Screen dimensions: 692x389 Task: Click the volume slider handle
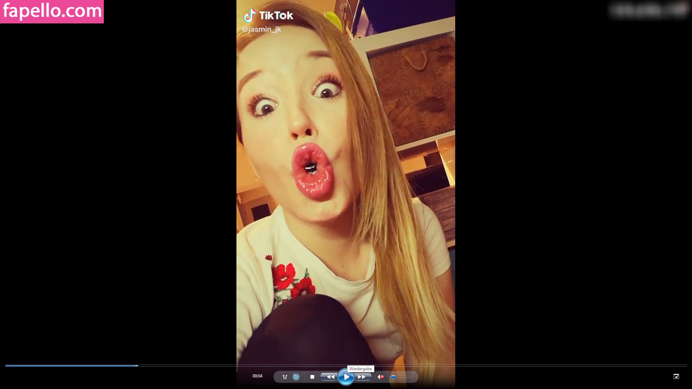(394, 377)
